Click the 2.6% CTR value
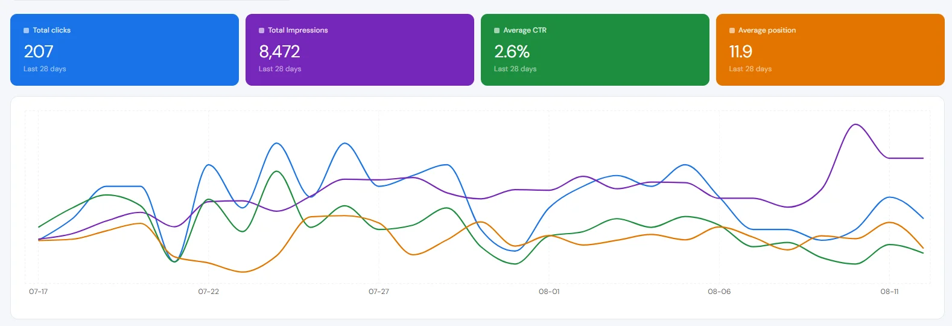The image size is (952, 326). click(512, 51)
